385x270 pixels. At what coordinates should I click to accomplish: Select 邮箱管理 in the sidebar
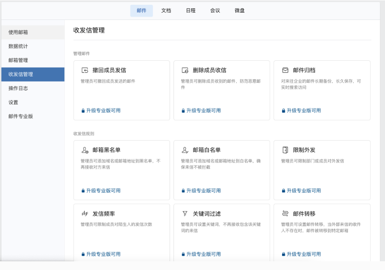(18, 60)
